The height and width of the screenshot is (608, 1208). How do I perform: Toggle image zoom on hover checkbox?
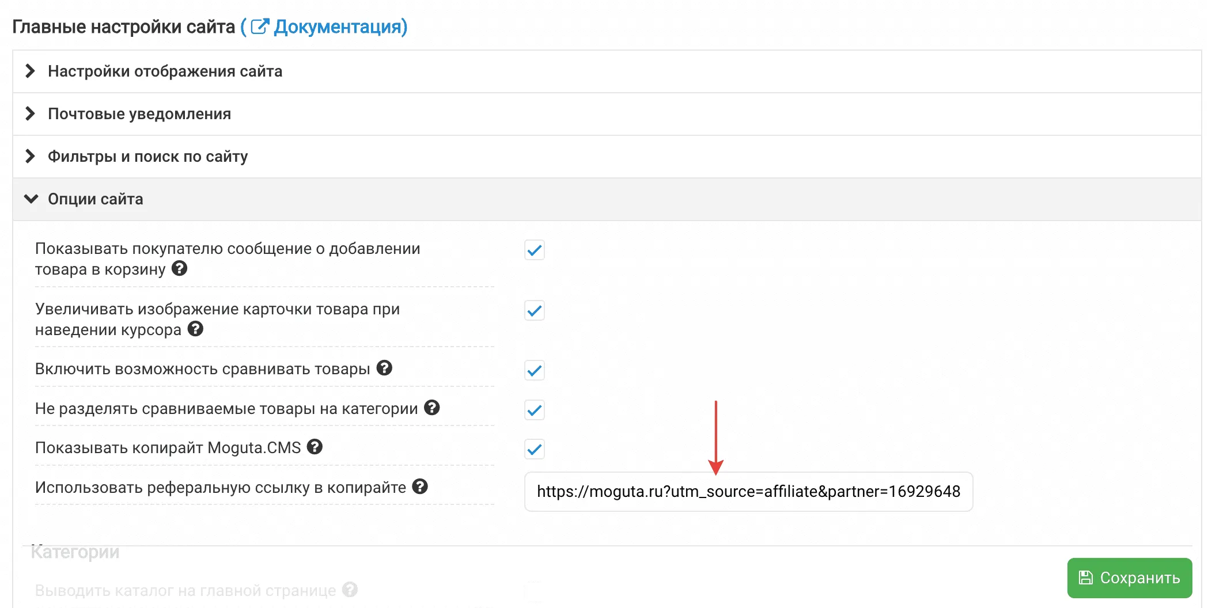tap(535, 311)
